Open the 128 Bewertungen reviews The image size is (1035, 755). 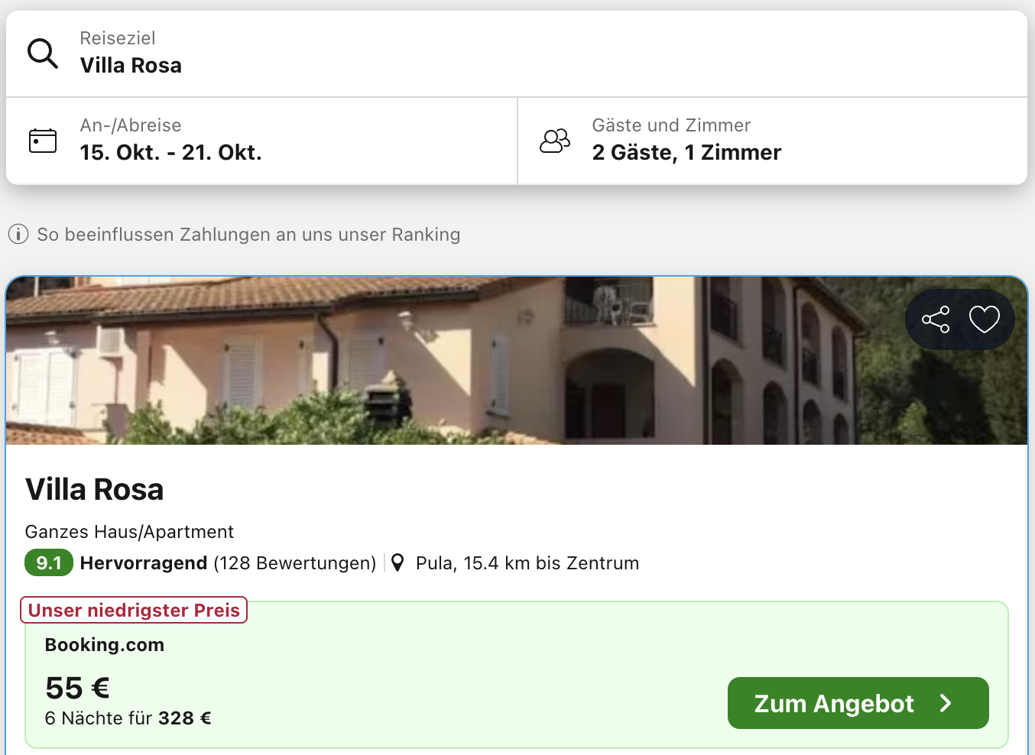click(294, 563)
